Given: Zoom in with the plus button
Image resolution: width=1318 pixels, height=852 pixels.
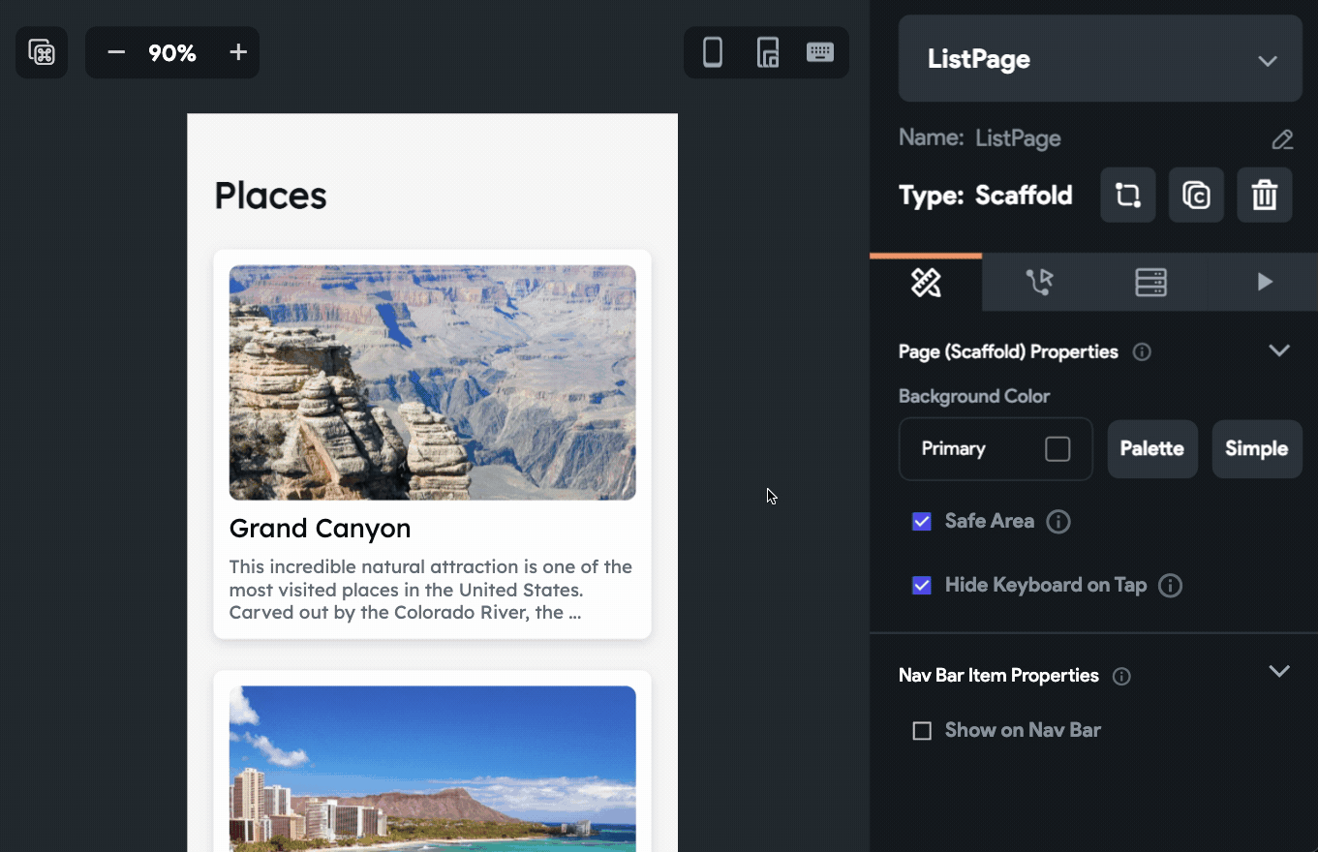Looking at the screenshot, I should 238,52.
